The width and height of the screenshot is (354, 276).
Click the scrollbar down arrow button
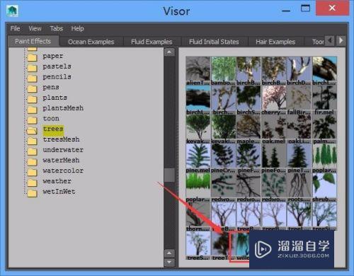(x=169, y=262)
